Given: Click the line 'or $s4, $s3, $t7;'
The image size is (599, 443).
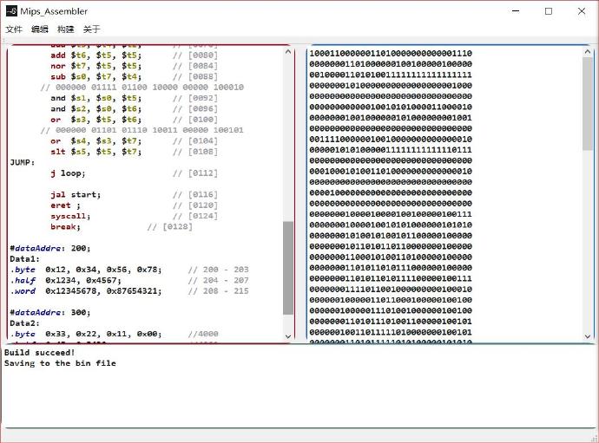Looking at the screenshot, I should [95, 140].
